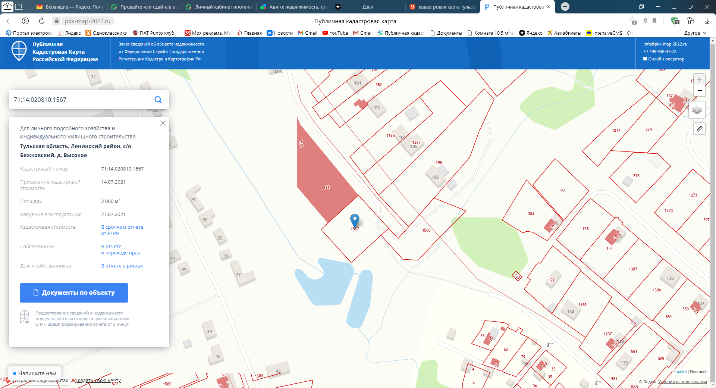Click parcel label 1355 on the red area

click(x=326, y=188)
